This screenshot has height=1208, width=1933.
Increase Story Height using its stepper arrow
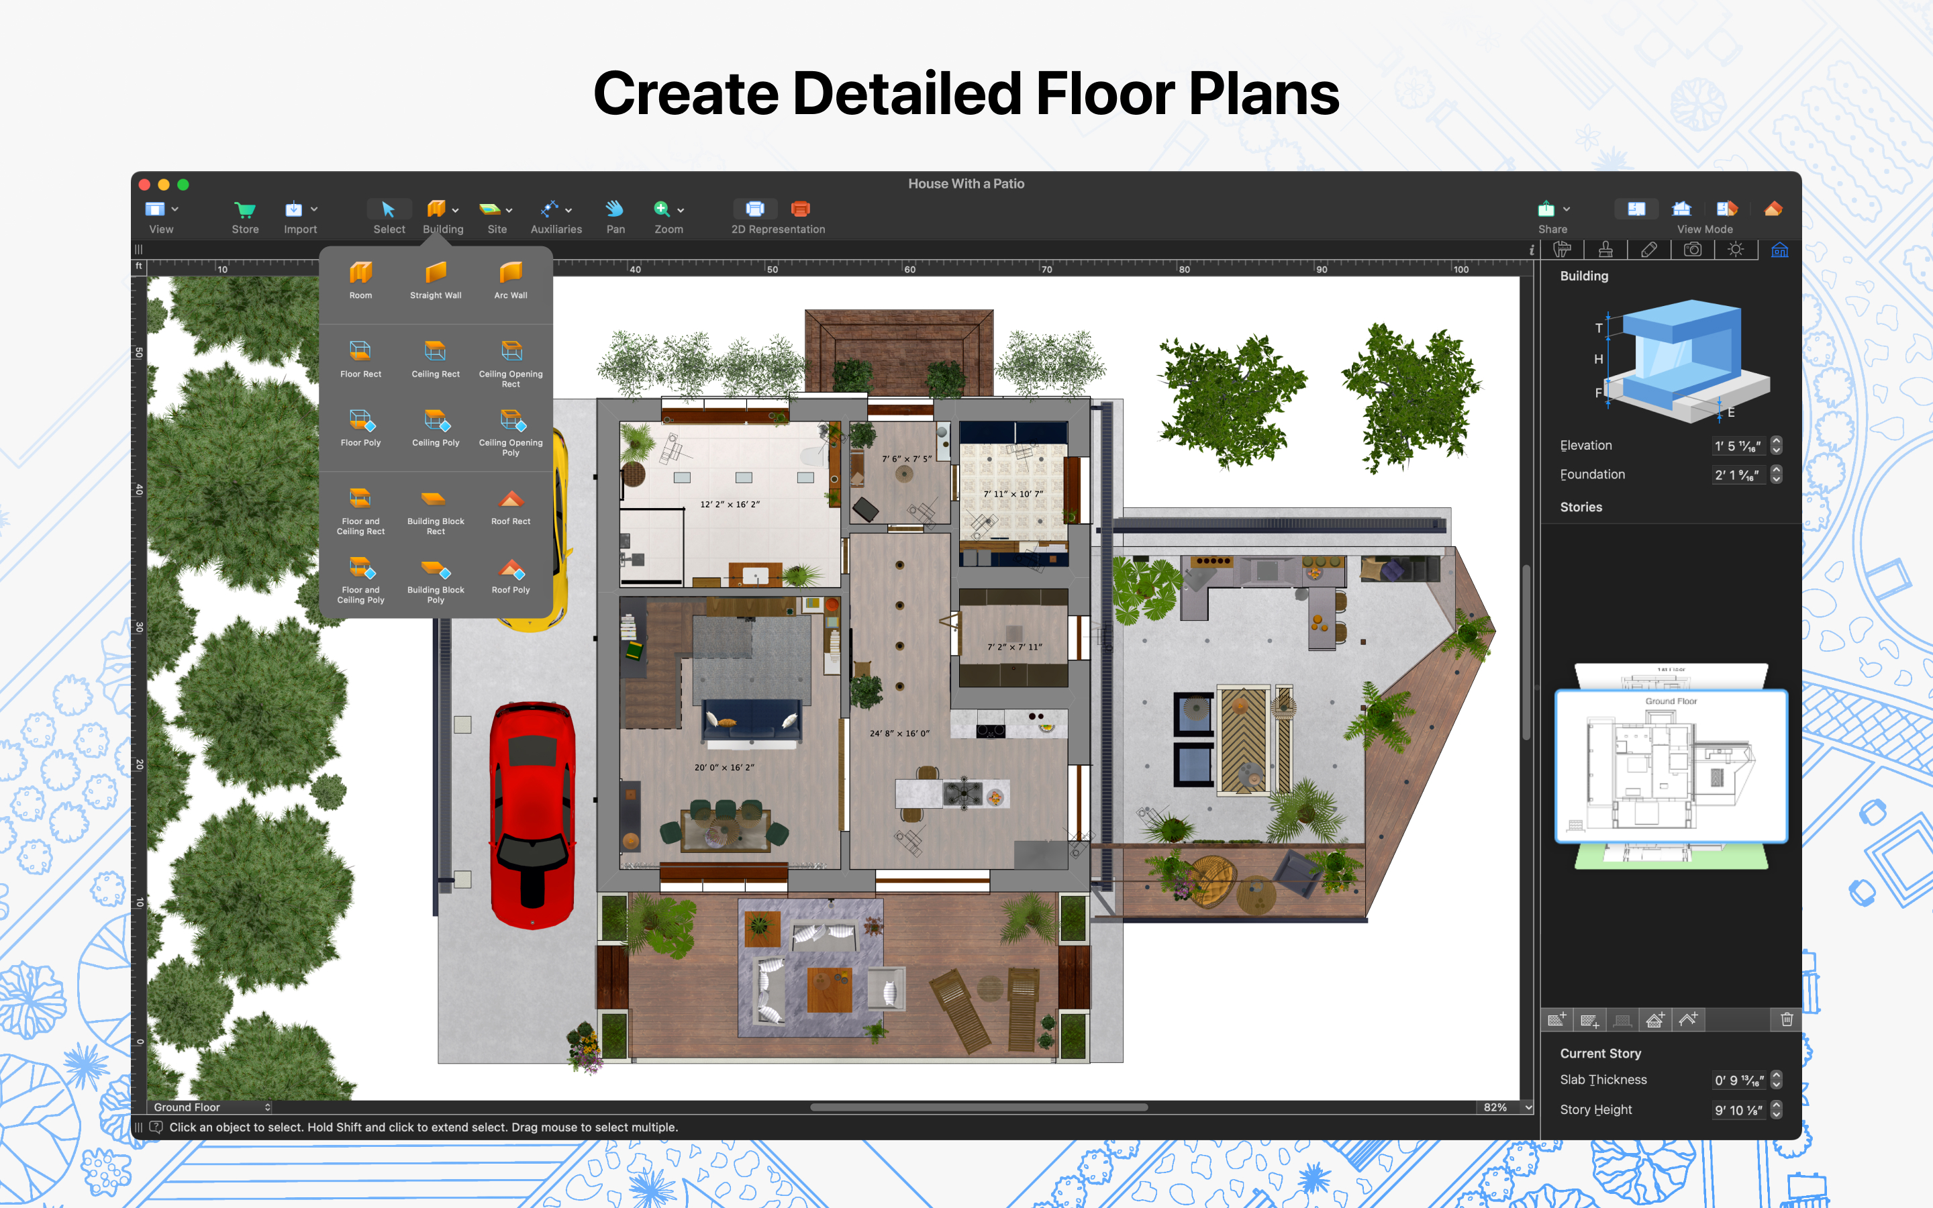(x=1777, y=1106)
